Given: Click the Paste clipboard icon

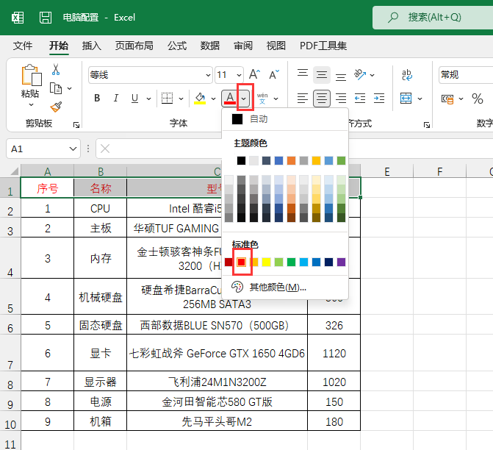Looking at the screenshot, I should point(32,76).
